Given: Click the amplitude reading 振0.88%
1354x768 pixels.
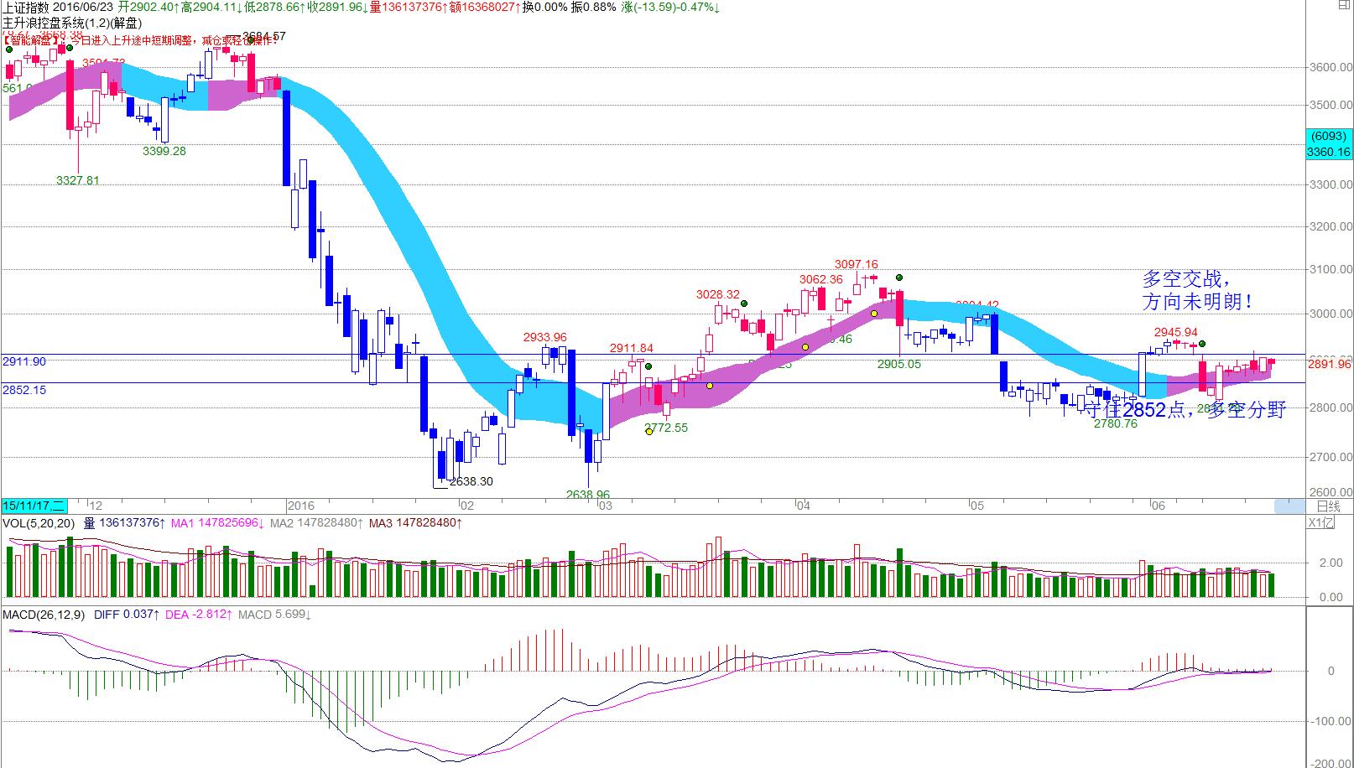Looking at the screenshot, I should [x=595, y=7].
